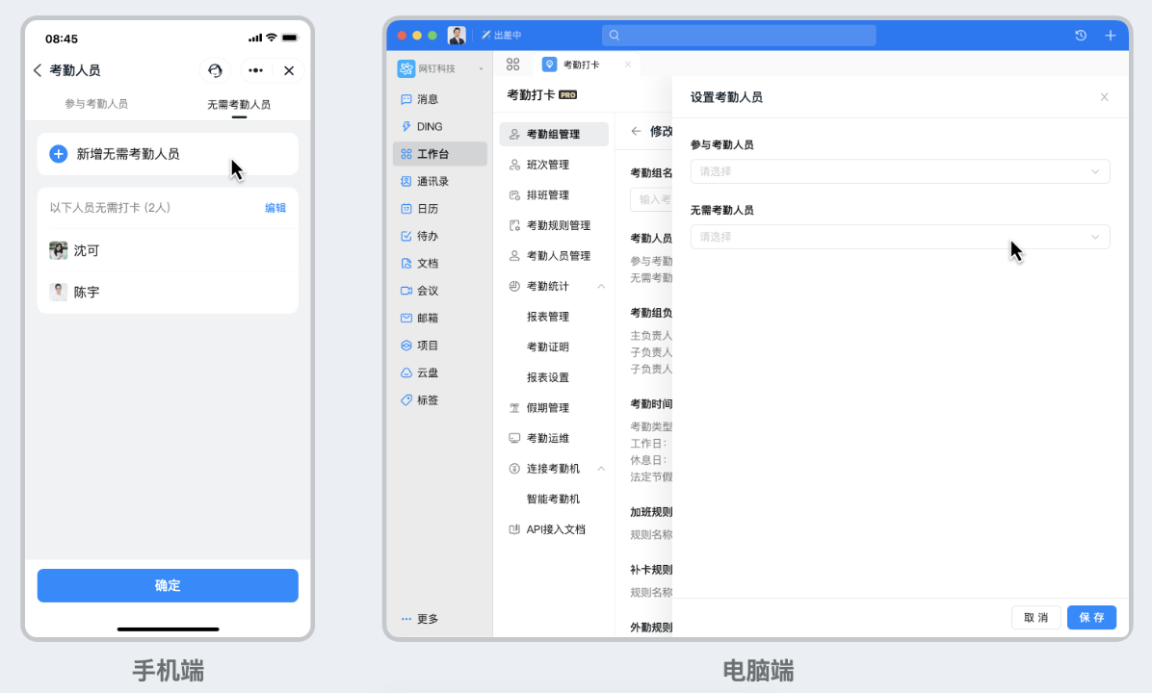Select 假期管理 in attendance menu

tap(553, 407)
